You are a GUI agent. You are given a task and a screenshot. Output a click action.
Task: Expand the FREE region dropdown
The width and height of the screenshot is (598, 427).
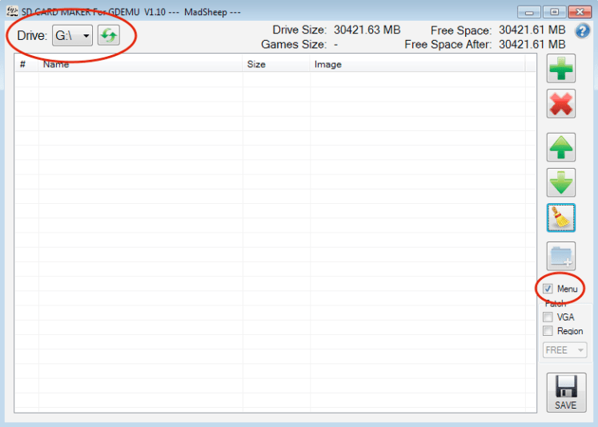point(564,350)
